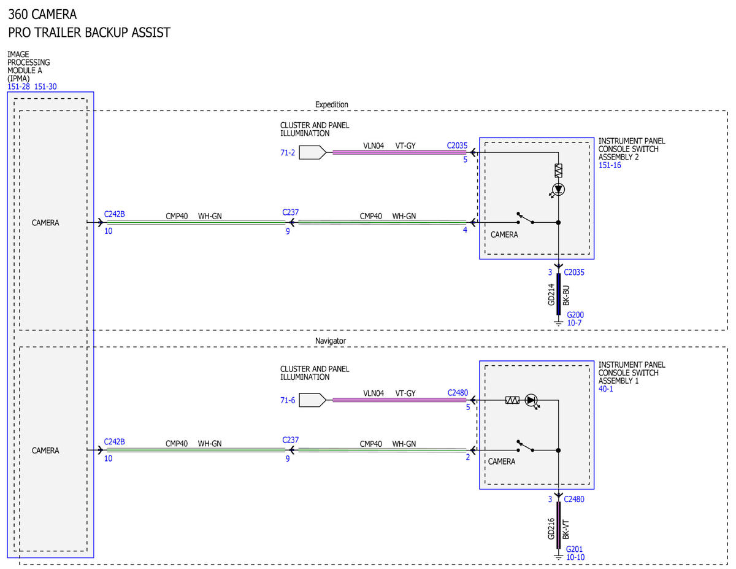Click the camera switch symbol in Switch Assembly 2
The image size is (736, 569).
pos(526,219)
